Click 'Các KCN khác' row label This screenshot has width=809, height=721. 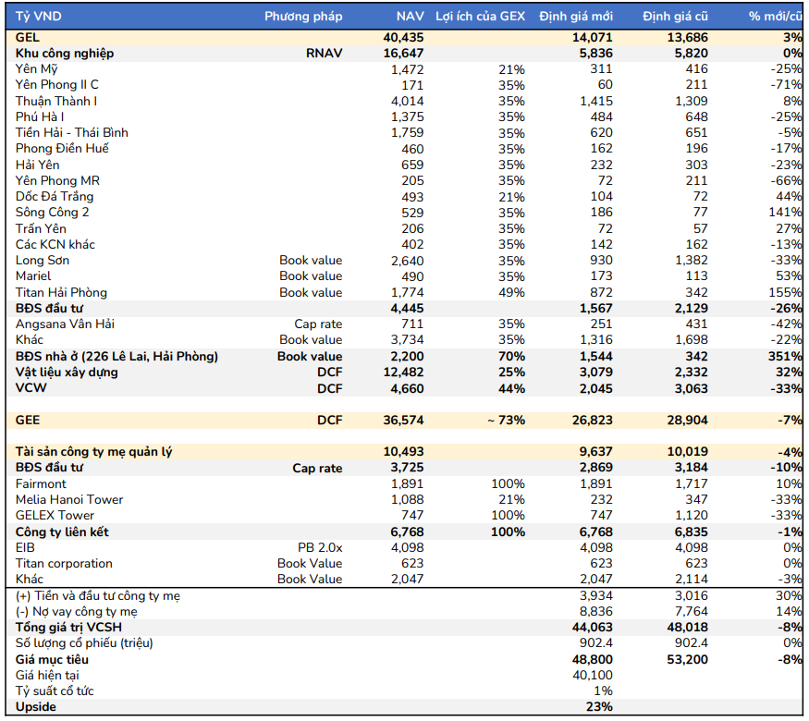(x=55, y=244)
